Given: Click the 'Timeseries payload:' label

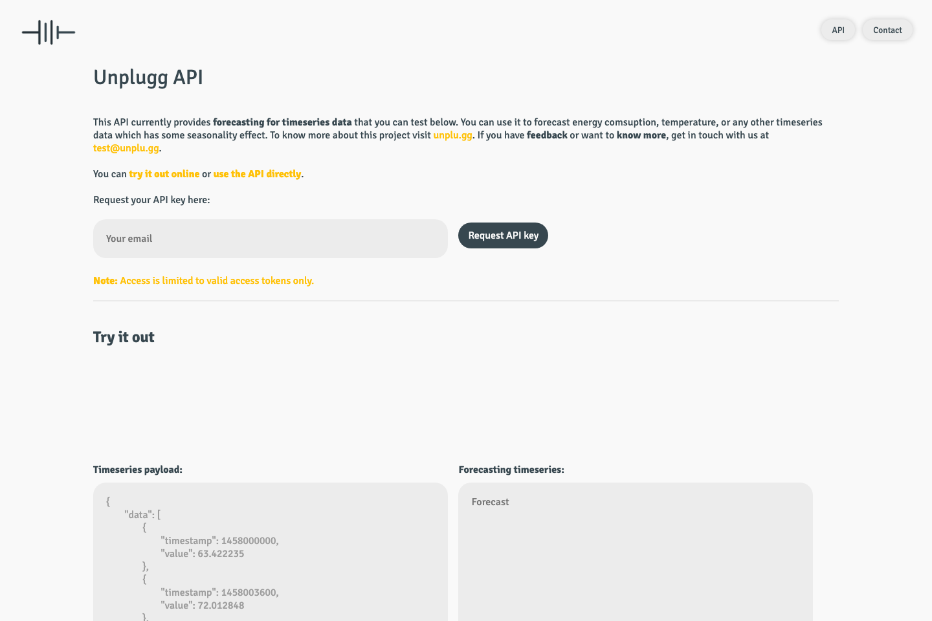Looking at the screenshot, I should [138, 469].
